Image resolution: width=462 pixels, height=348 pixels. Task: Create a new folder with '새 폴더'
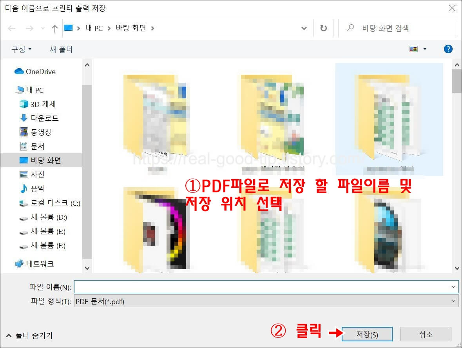point(61,49)
